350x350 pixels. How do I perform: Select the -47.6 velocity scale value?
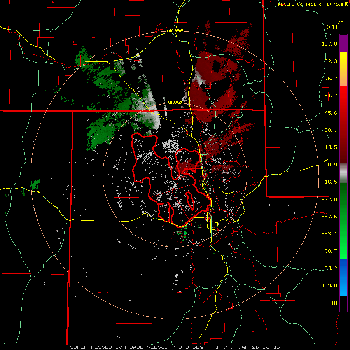[x=329, y=217]
